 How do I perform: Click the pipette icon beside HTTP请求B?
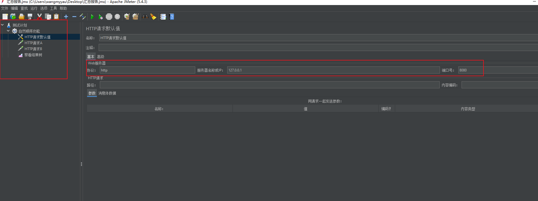pyautogui.click(x=20, y=49)
